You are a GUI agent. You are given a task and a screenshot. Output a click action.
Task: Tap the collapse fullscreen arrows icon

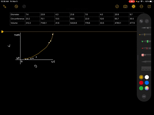4,6
